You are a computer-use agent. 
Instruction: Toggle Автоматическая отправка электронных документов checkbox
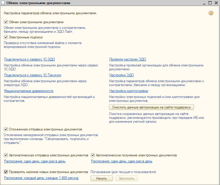pos(6,155)
